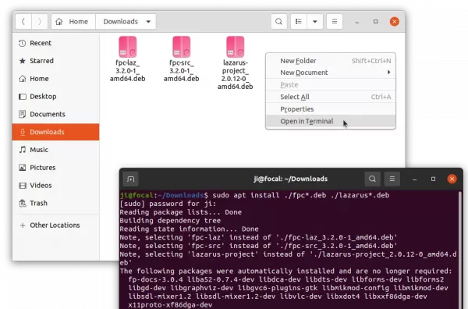Toggle list view in Files header
This screenshot has width=468, height=309.
tap(299, 22)
